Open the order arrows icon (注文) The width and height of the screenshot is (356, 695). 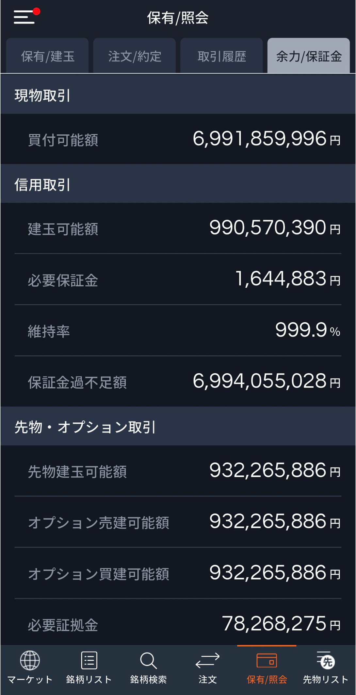(207, 661)
